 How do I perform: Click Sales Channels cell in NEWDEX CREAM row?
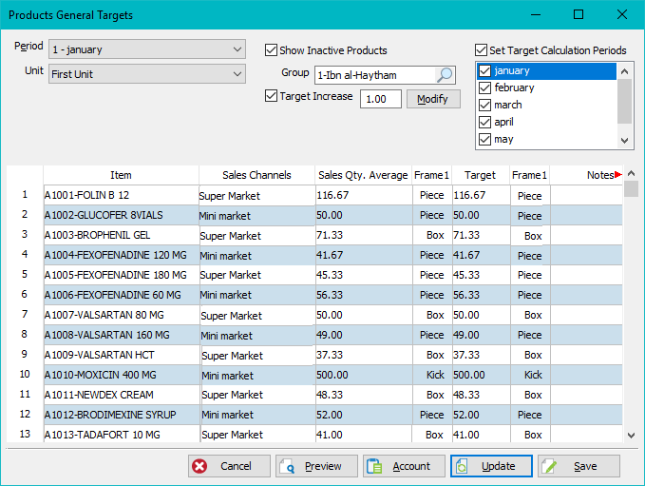[257, 395]
